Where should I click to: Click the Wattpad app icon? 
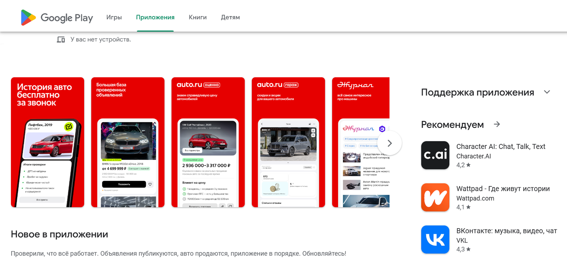[x=435, y=198]
